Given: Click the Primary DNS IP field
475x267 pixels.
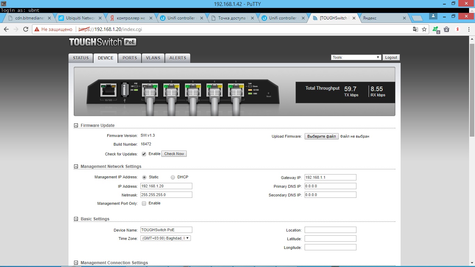Looking at the screenshot, I should [x=330, y=186].
